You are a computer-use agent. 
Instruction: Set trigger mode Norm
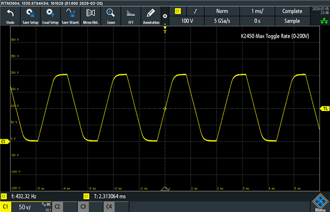coord(222,11)
